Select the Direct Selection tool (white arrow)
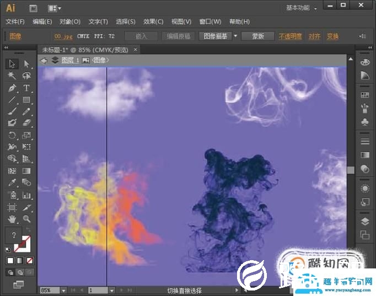Image resolution: width=376 pixels, height=296 pixels. (26, 64)
